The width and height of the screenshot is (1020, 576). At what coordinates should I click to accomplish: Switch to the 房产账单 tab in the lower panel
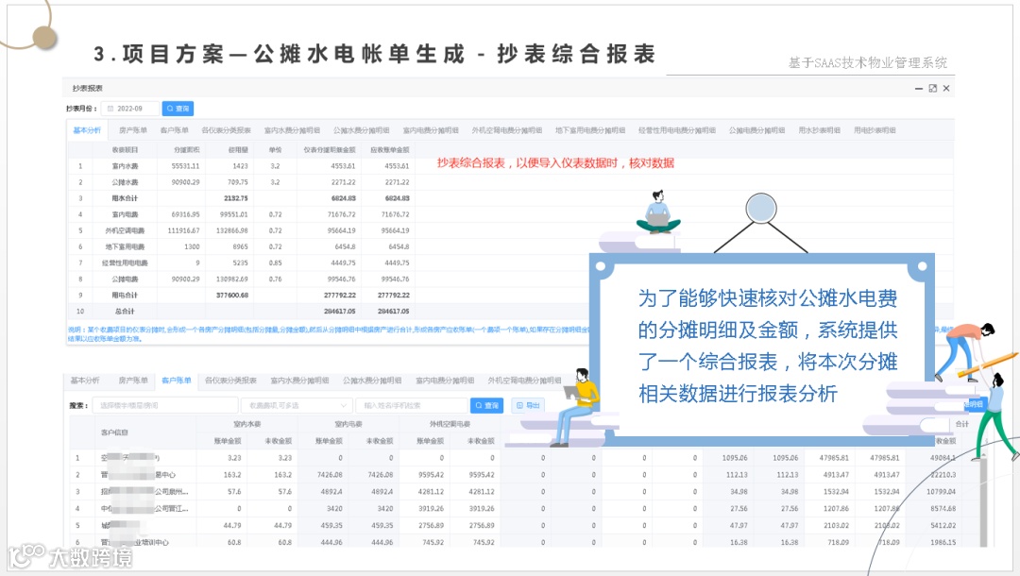[x=133, y=381]
